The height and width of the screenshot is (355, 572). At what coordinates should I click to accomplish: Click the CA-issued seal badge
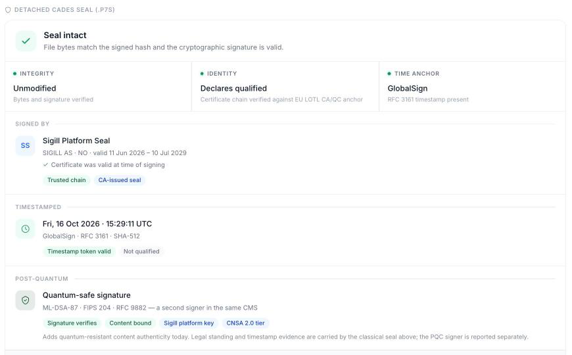coord(120,180)
